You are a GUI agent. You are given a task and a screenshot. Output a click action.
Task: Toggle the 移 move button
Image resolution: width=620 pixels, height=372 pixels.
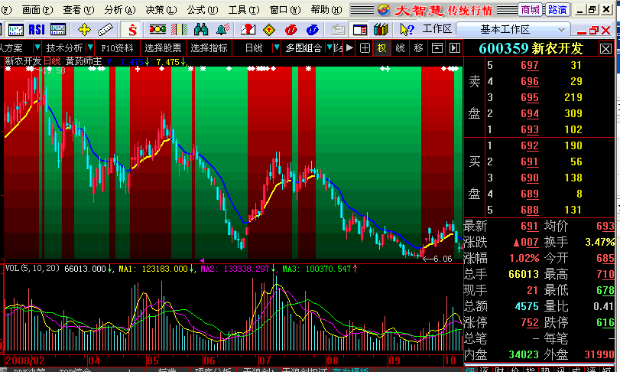pos(418,48)
